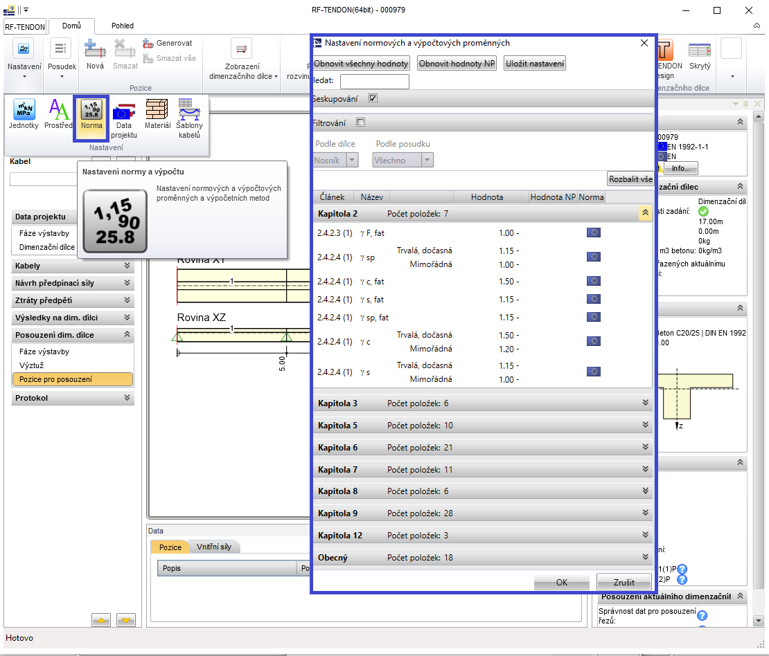Open the Materiál library icon
This screenshot has height=656, width=769.
click(157, 115)
